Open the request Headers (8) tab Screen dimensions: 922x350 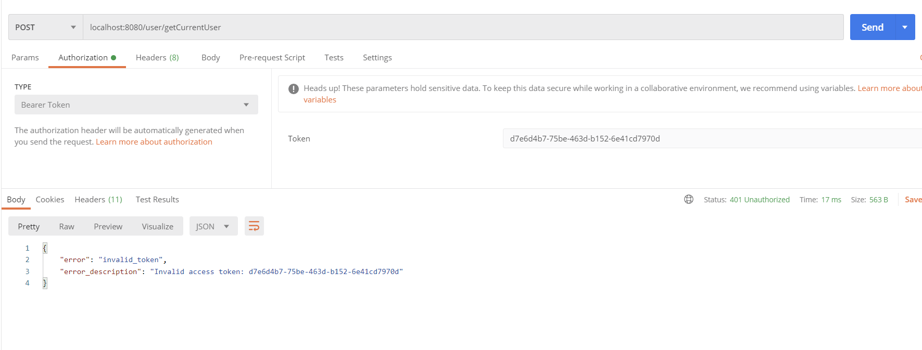[x=157, y=57]
